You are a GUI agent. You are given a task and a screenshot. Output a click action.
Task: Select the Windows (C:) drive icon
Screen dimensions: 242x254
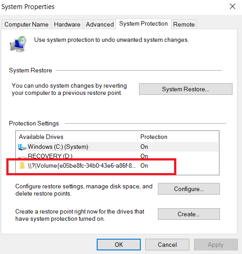click(22, 147)
